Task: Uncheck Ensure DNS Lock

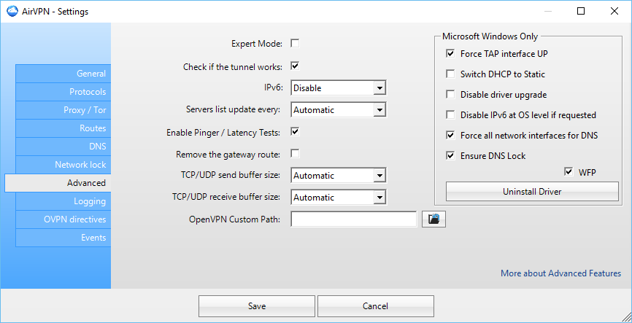Action: [450, 155]
